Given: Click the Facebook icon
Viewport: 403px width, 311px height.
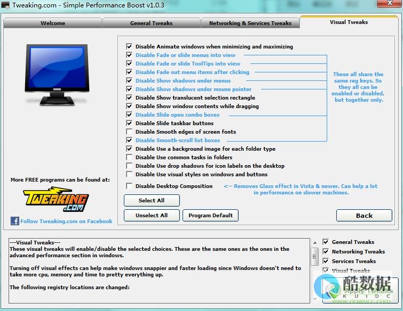Looking at the screenshot, I should (x=14, y=221).
